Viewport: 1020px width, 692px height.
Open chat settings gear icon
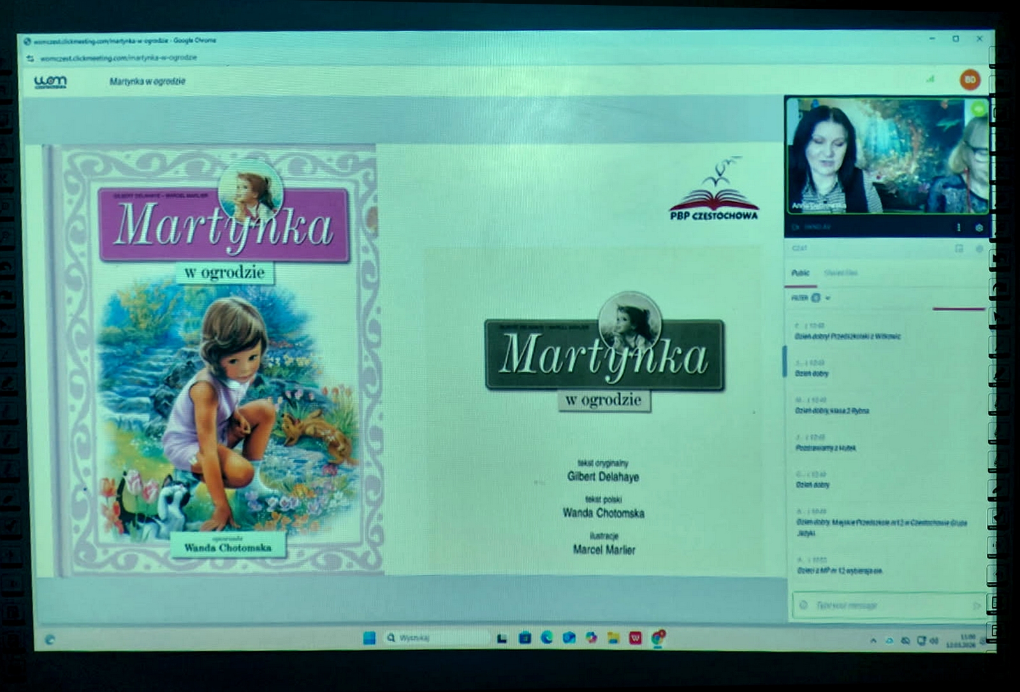[979, 249]
